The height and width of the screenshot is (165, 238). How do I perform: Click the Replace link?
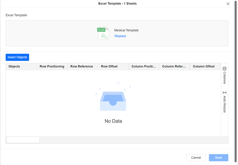120,36
